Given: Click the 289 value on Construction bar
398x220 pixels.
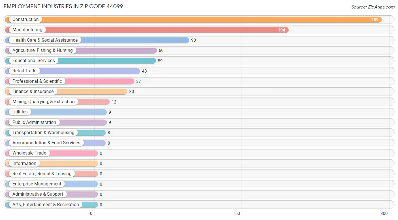Looking at the screenshot, I should pyautogui.click(x=375, y=20).
